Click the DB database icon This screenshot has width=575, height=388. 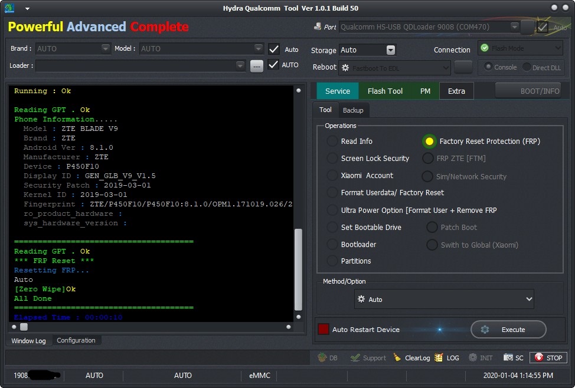click(x=322, y=357)
